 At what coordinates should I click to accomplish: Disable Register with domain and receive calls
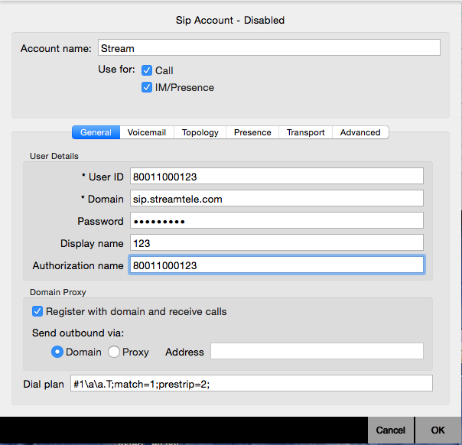pyautogui.click(x=37, y=311)
